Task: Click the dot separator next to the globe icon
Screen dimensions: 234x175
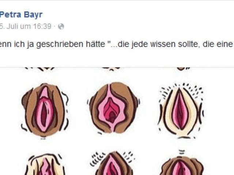Action: click(x=54, y=27)
